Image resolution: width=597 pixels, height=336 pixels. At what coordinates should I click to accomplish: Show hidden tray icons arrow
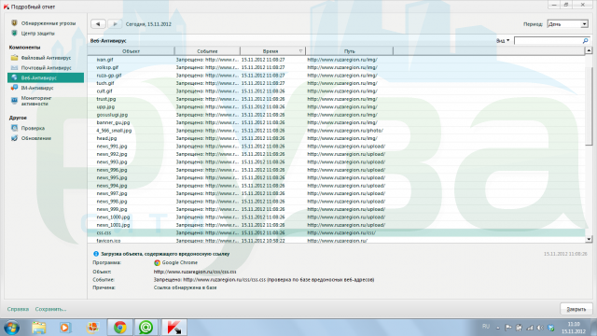point(497,328)
